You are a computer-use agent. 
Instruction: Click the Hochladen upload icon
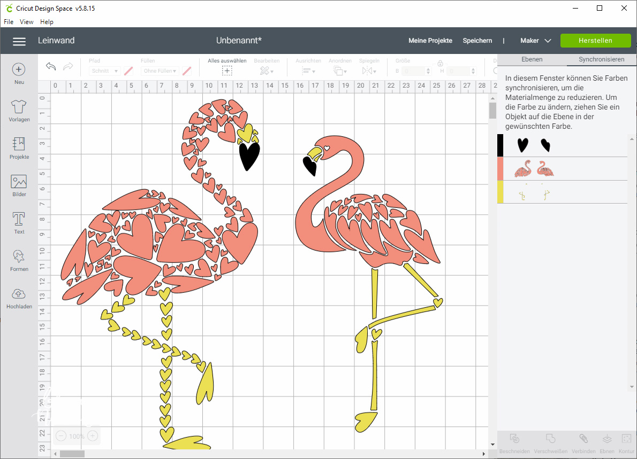pos(19,294)
